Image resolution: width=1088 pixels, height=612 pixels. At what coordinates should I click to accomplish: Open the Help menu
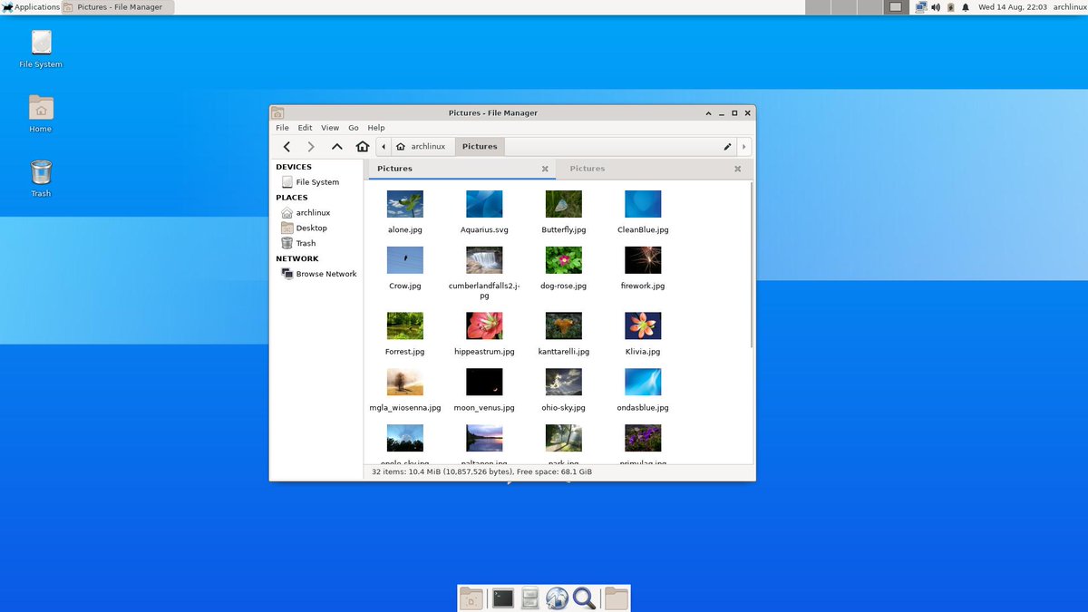376,128
